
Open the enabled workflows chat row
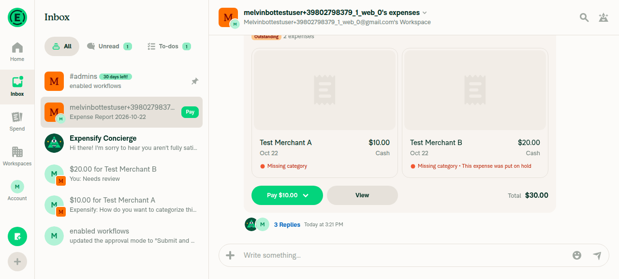121,236
